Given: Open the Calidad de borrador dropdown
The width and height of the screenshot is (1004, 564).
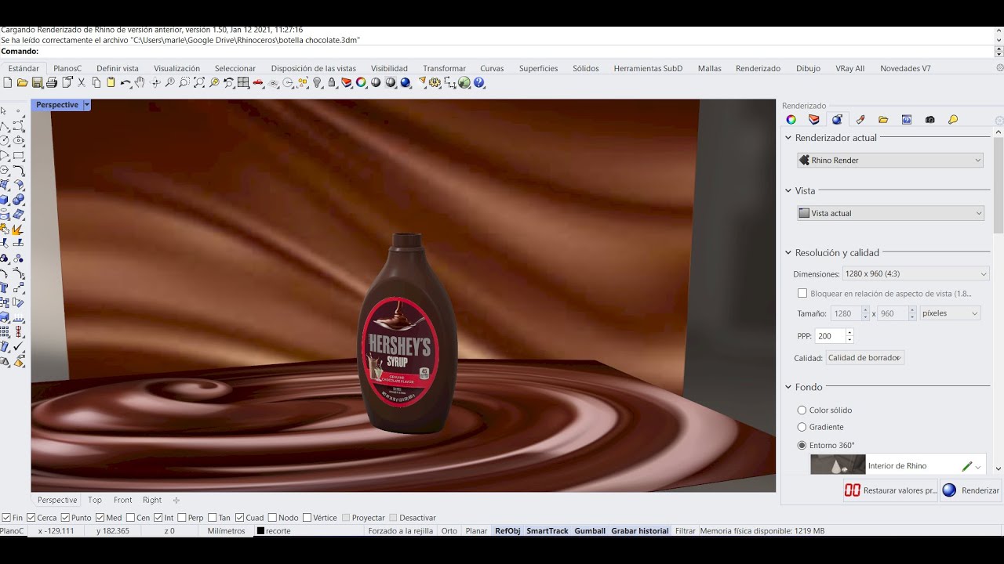Looking at the screenshot, I should 864,358.
